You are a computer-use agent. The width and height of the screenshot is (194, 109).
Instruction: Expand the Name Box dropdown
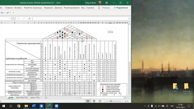pos(10,18)
